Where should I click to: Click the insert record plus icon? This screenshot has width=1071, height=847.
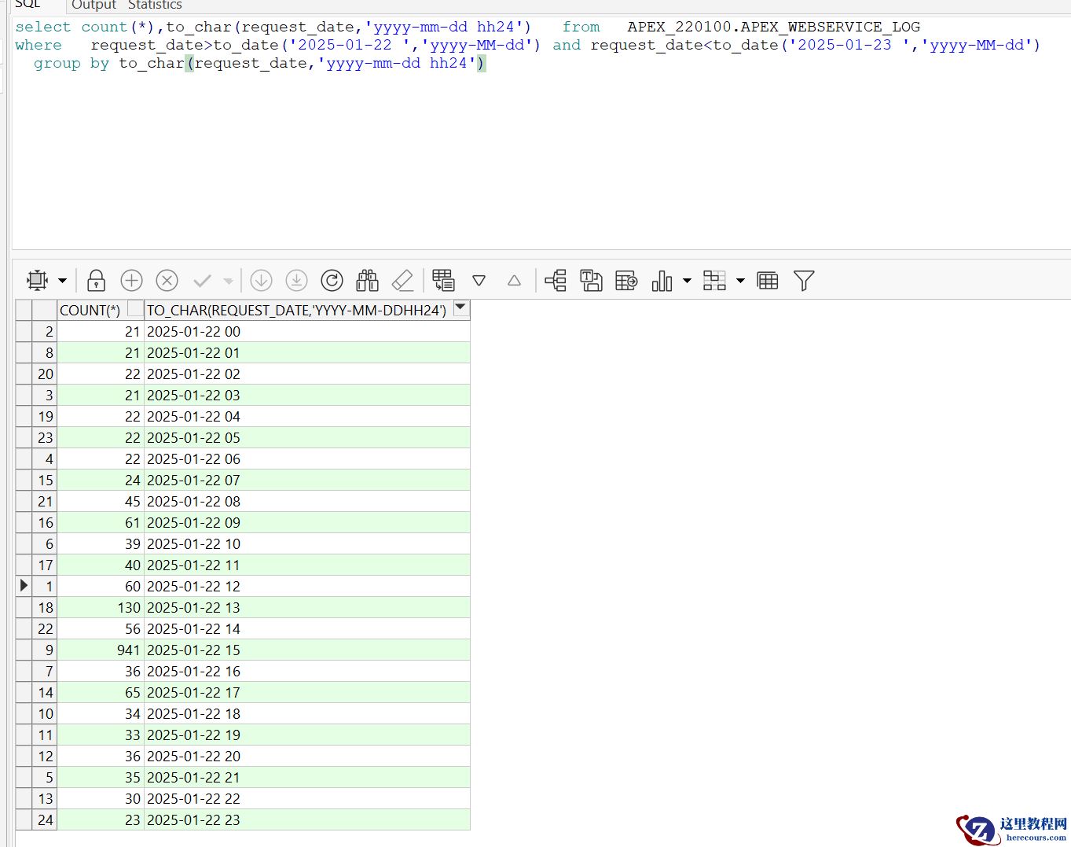point(131,281)
